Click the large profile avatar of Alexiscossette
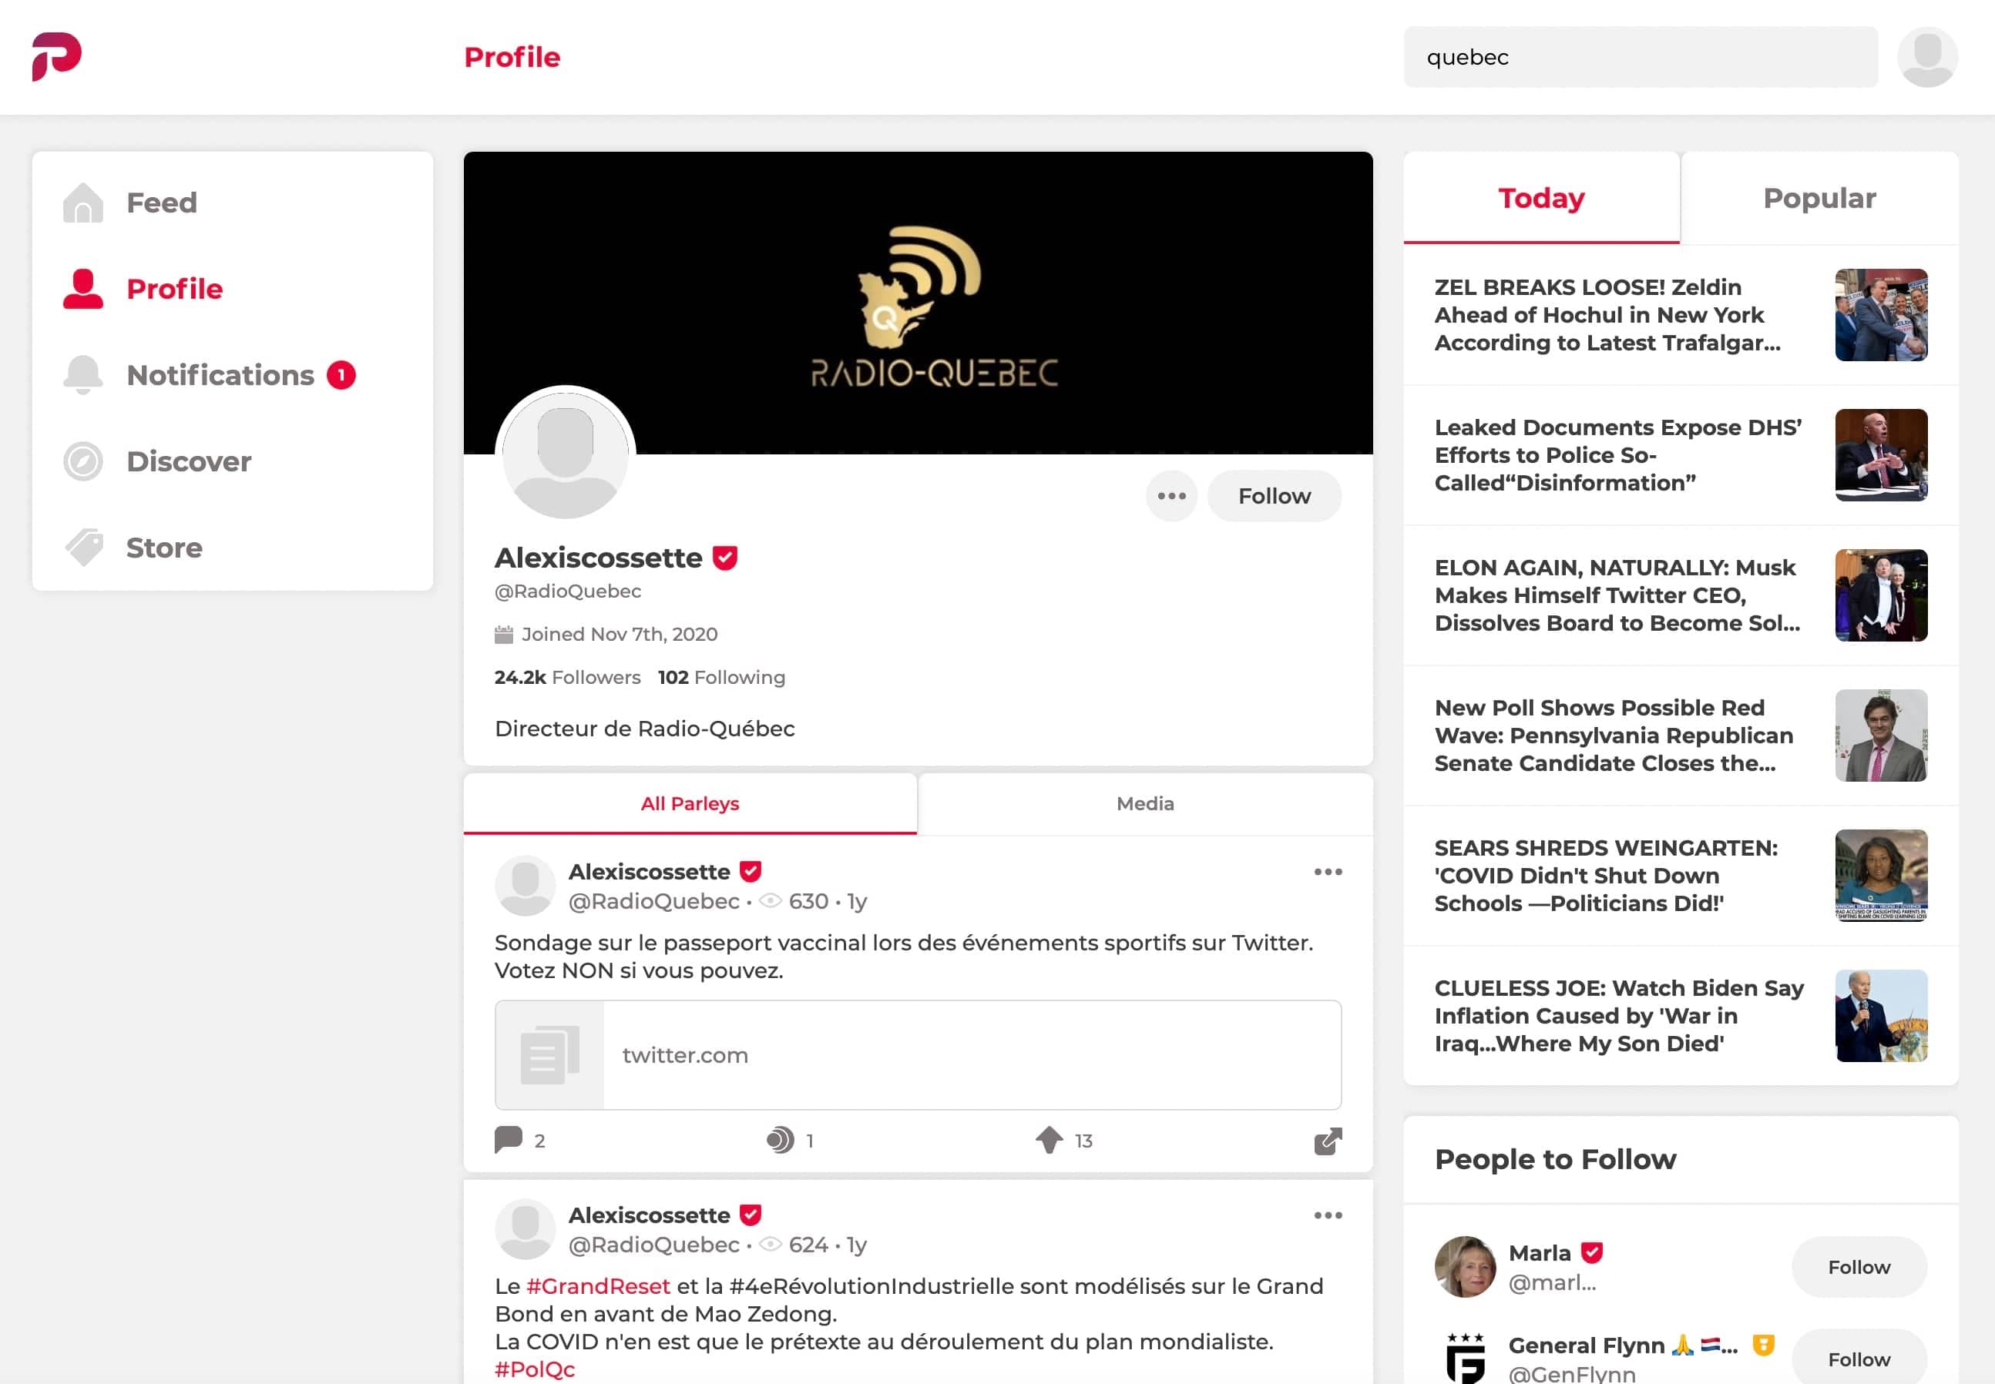Image resolution: width=1995 pixels, height=1384 pixels. pyautogui.click(x=565, y=455)
